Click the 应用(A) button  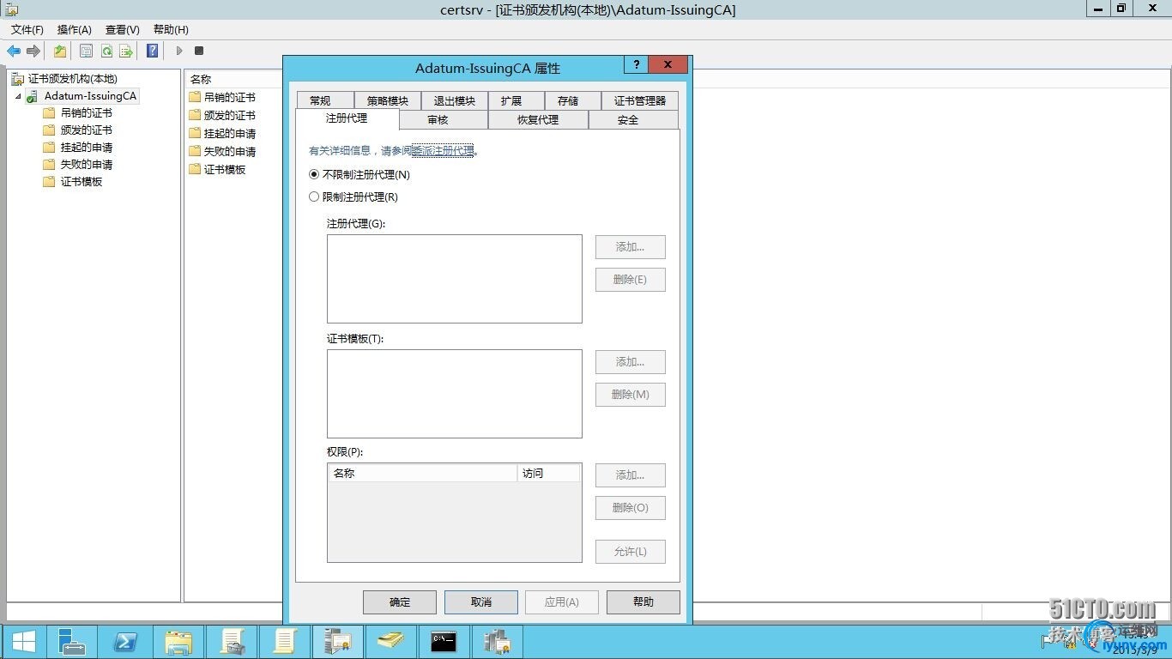[x=562, y=602]
